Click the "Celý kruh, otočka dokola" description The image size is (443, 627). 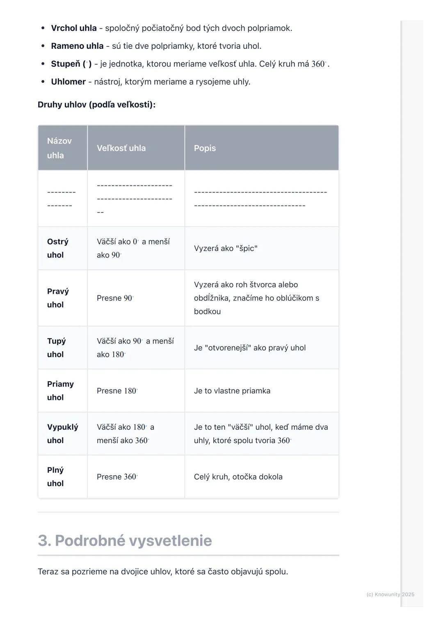pos(238,477)
